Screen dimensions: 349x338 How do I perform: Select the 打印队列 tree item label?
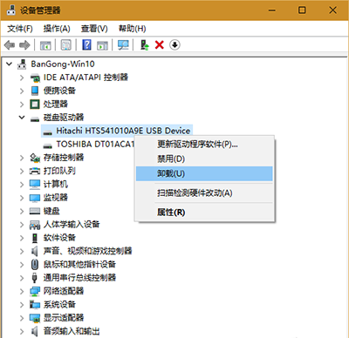point(59,171)
